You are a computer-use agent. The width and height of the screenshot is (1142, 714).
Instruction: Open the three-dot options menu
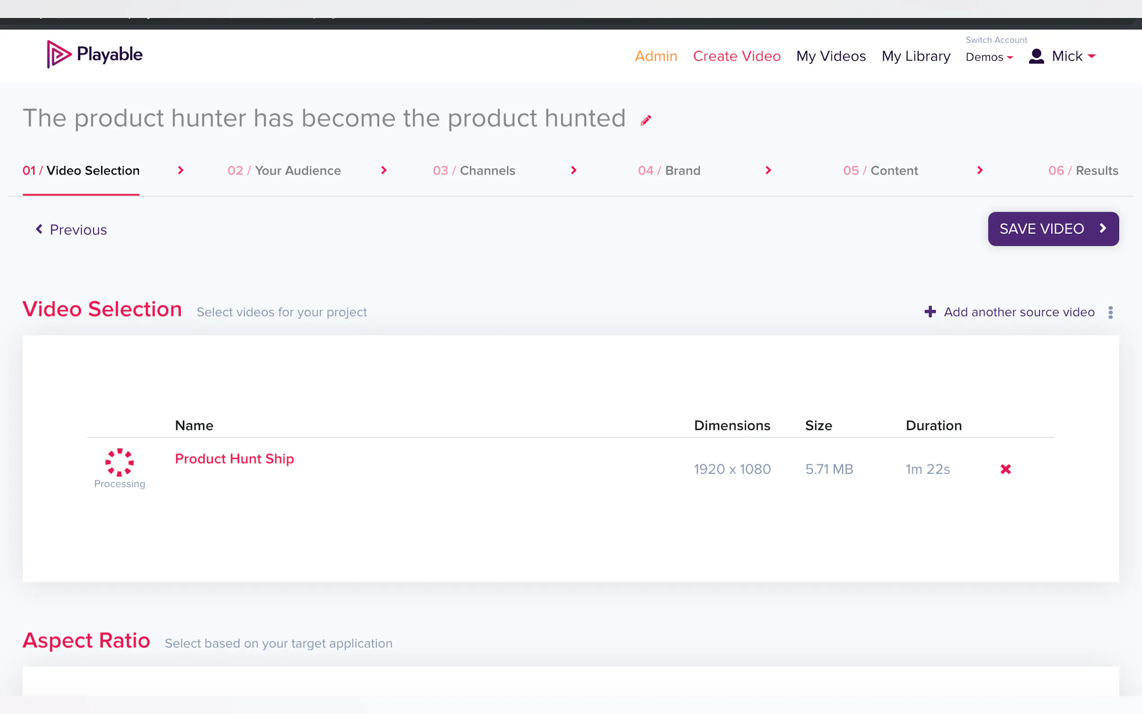(1111, 312)
